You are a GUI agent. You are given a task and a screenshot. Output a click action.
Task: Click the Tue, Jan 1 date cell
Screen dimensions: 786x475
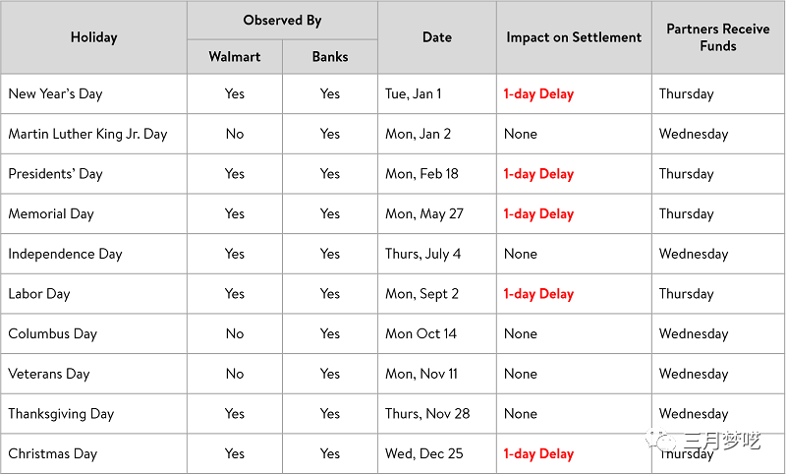coord(414,94)
